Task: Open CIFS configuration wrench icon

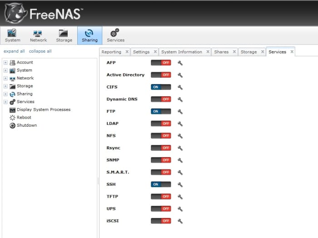Action: coord(180,87)
